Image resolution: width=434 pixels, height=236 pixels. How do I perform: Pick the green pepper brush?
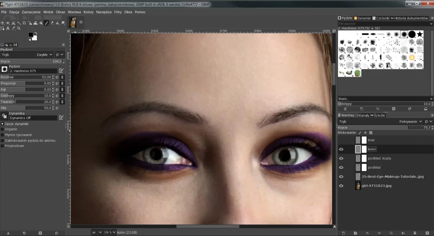(x=357, y=73)
